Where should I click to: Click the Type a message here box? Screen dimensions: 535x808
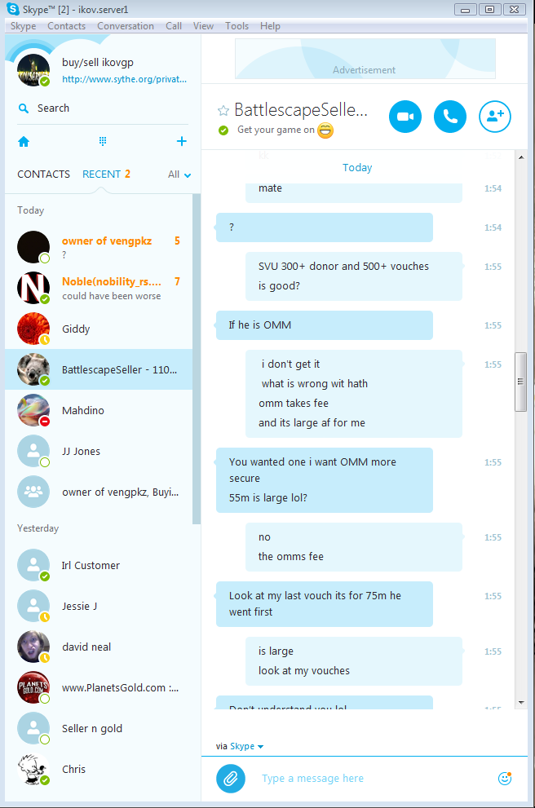tap(371, 778)
